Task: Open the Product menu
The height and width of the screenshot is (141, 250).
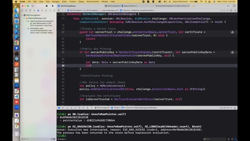Action: (x=73, y=2)
